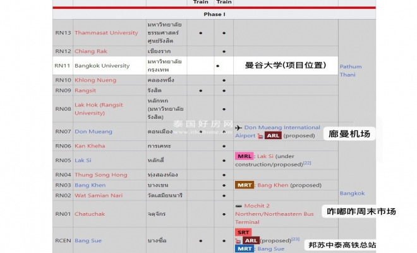Click the red SRT badge in Bang Sue row
The width and height of the screenshot is (417, 253).
tap(243, 232)
